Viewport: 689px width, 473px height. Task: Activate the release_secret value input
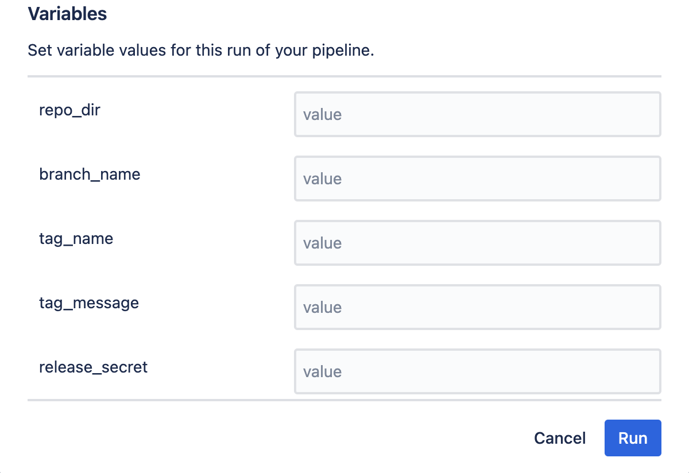[478, 371]
